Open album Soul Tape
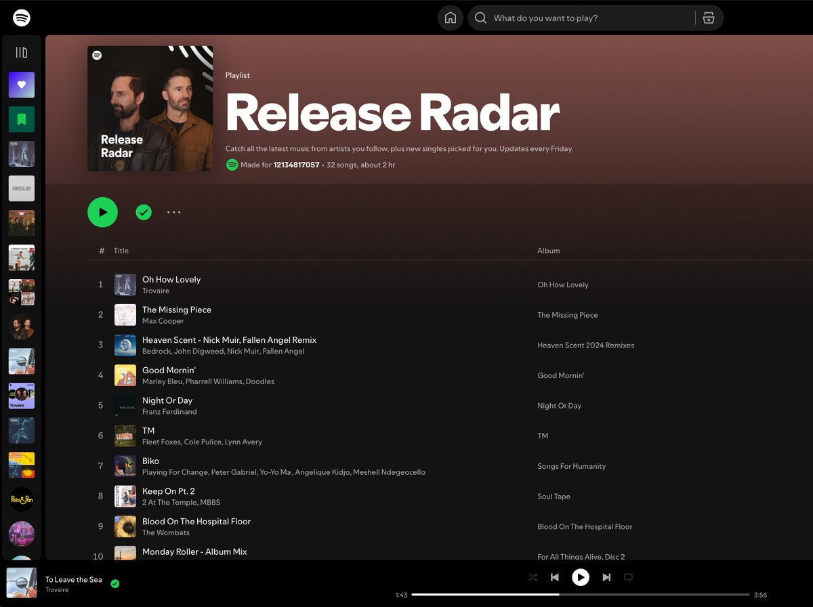 pyautogui.click(x=554, y=497)
